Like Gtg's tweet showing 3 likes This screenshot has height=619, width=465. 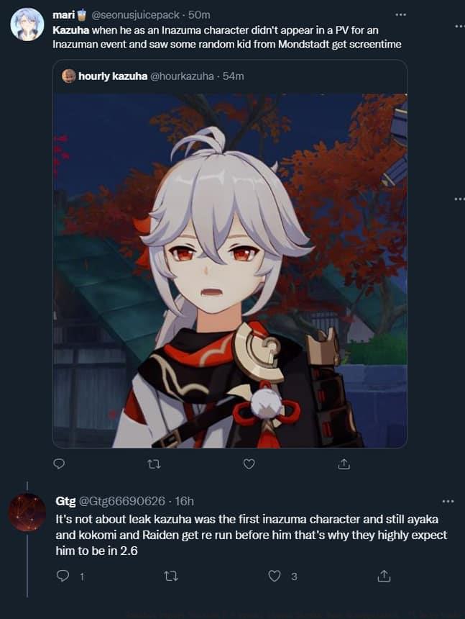[275, 576]
